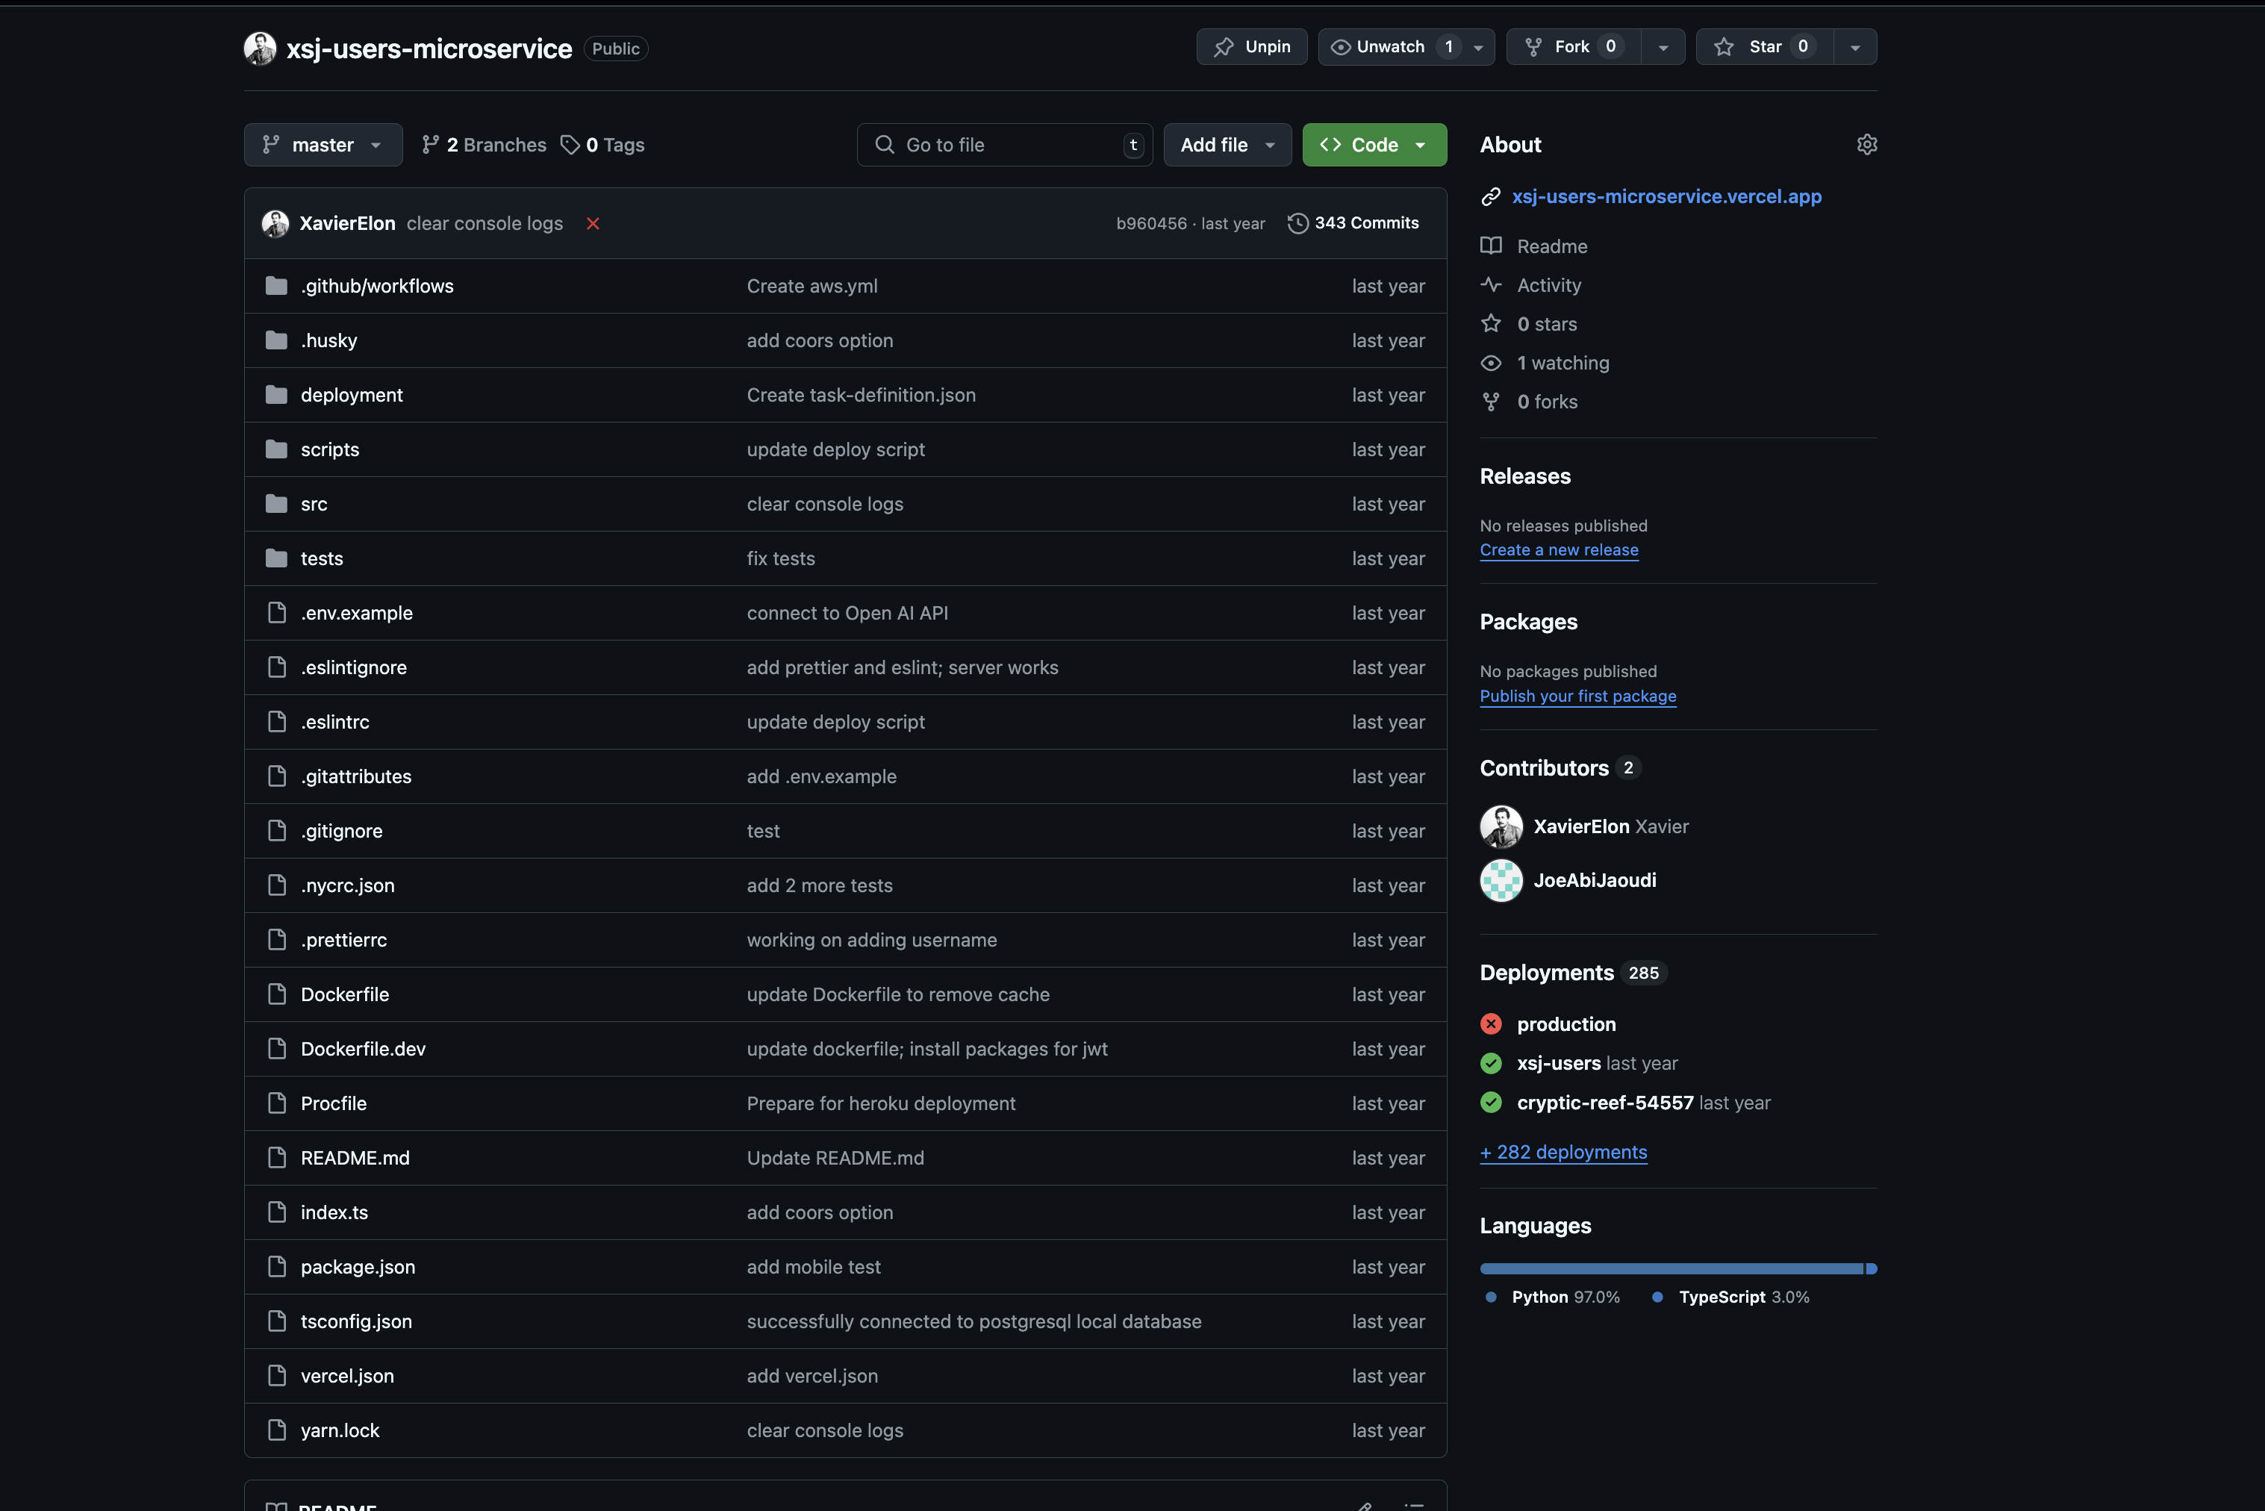Open Procfile file
The image size is (2265, 1511).
click(x=334, y=1103)
